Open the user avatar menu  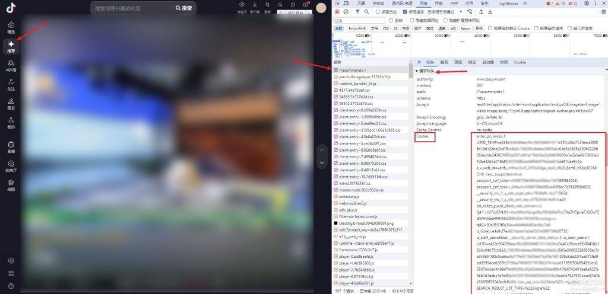point(321,8)
